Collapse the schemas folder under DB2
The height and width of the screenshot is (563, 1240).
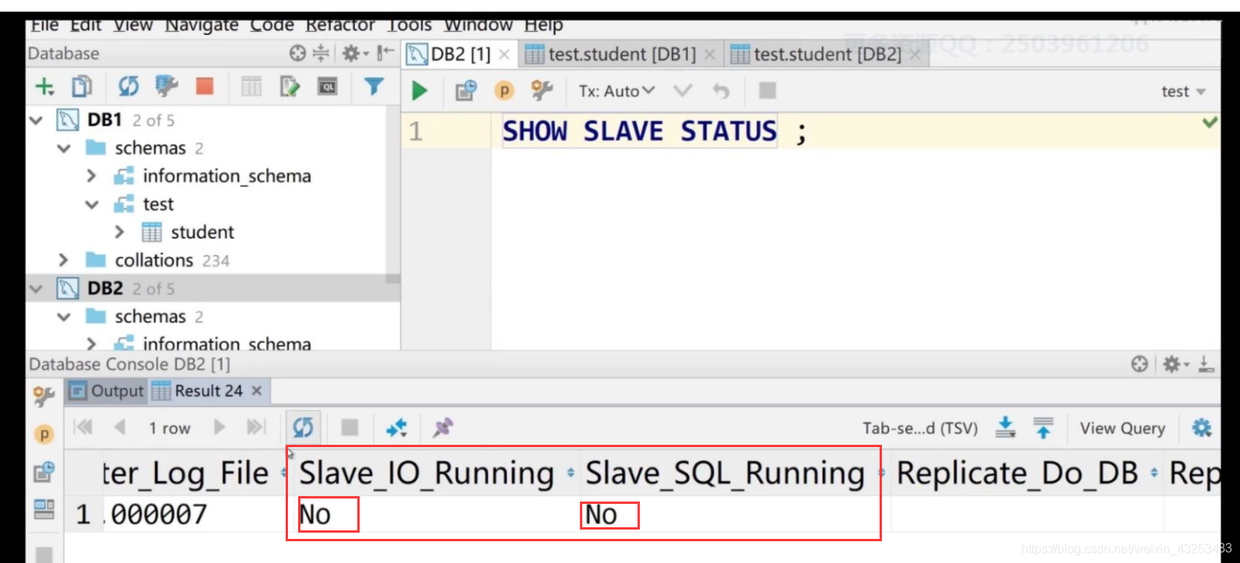coord(64,316)
